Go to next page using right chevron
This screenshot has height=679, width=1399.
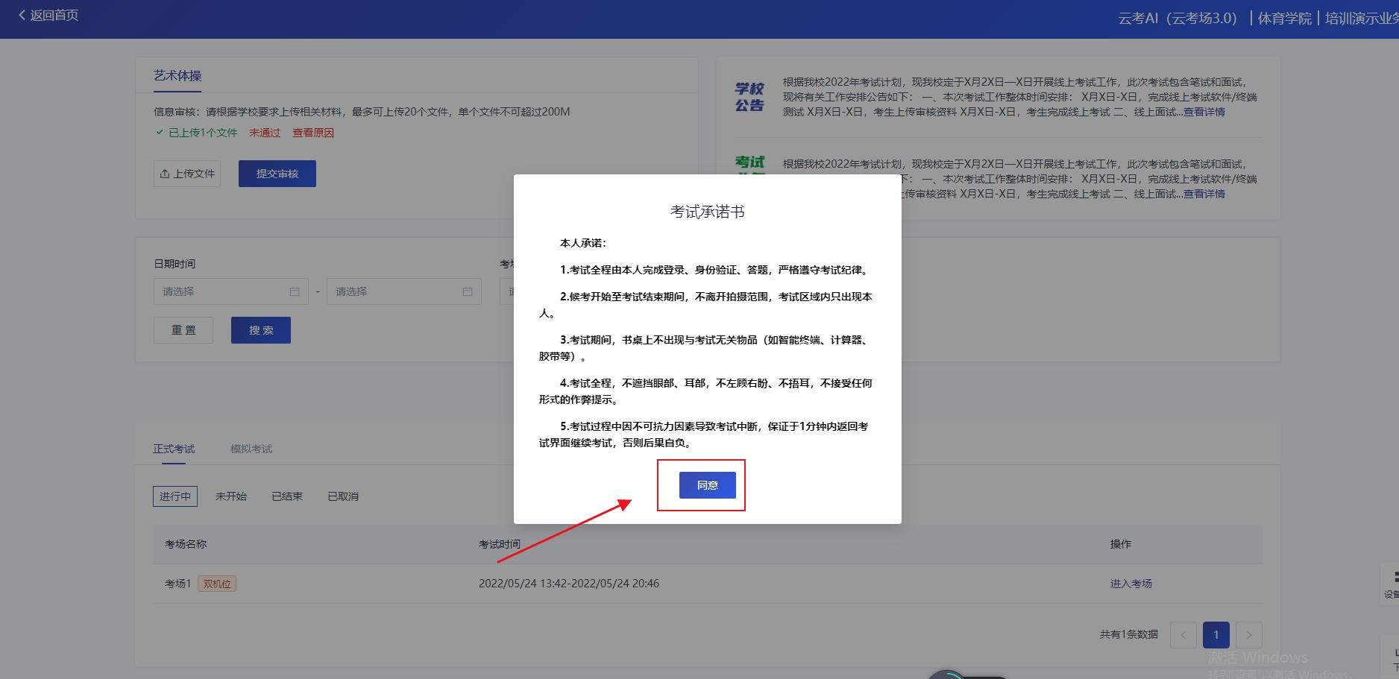point(1249,635)
